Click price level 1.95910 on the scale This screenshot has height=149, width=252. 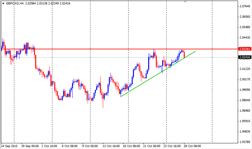pyautogui.click(x=245, y=121)
